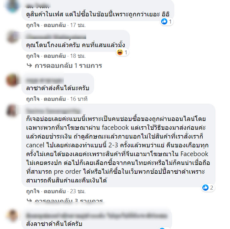Click the like reaction icon with 2 likes
Viewport: 230px width, 229px height.
[205, 188]
